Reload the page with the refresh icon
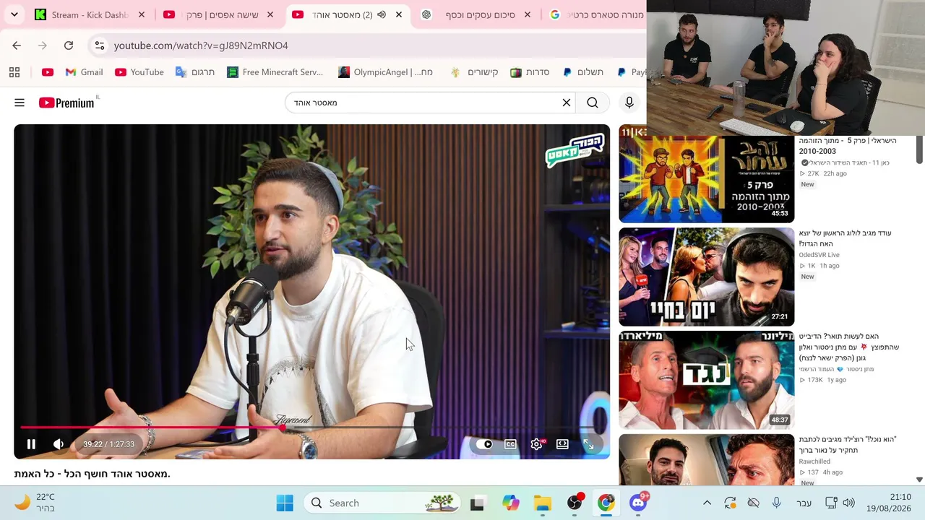The width and height of the screenshot is (925, 520). click(69, 45)
